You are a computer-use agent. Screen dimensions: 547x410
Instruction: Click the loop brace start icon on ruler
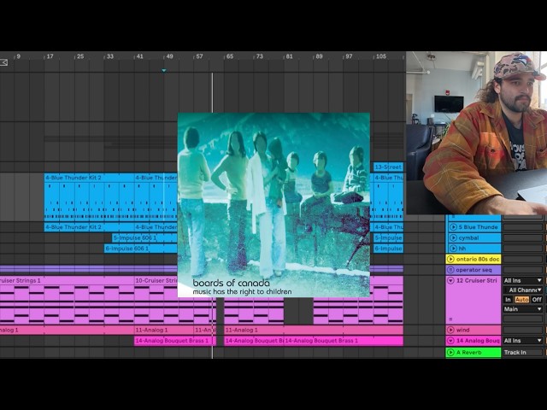pyautogui.click(x=3, y=62)
